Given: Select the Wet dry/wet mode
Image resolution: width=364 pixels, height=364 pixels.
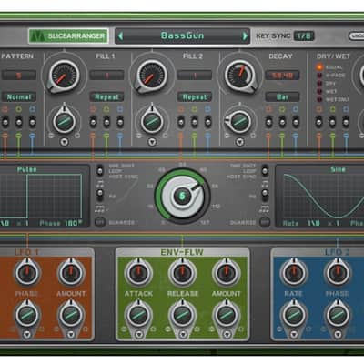Looking at the screenshot, I should coord(319,91).
